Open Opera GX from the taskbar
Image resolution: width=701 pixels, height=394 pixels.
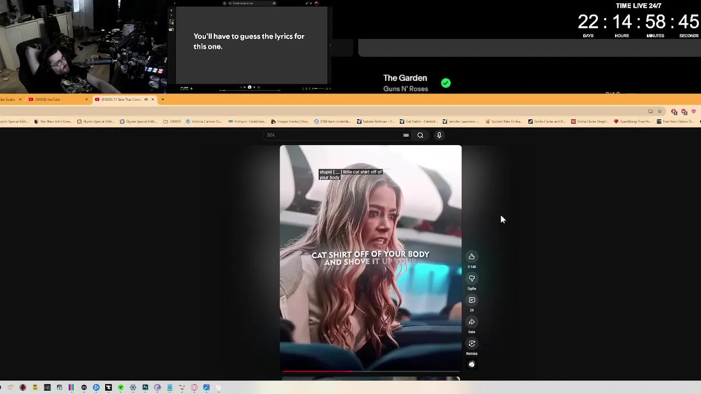point(194,387)
